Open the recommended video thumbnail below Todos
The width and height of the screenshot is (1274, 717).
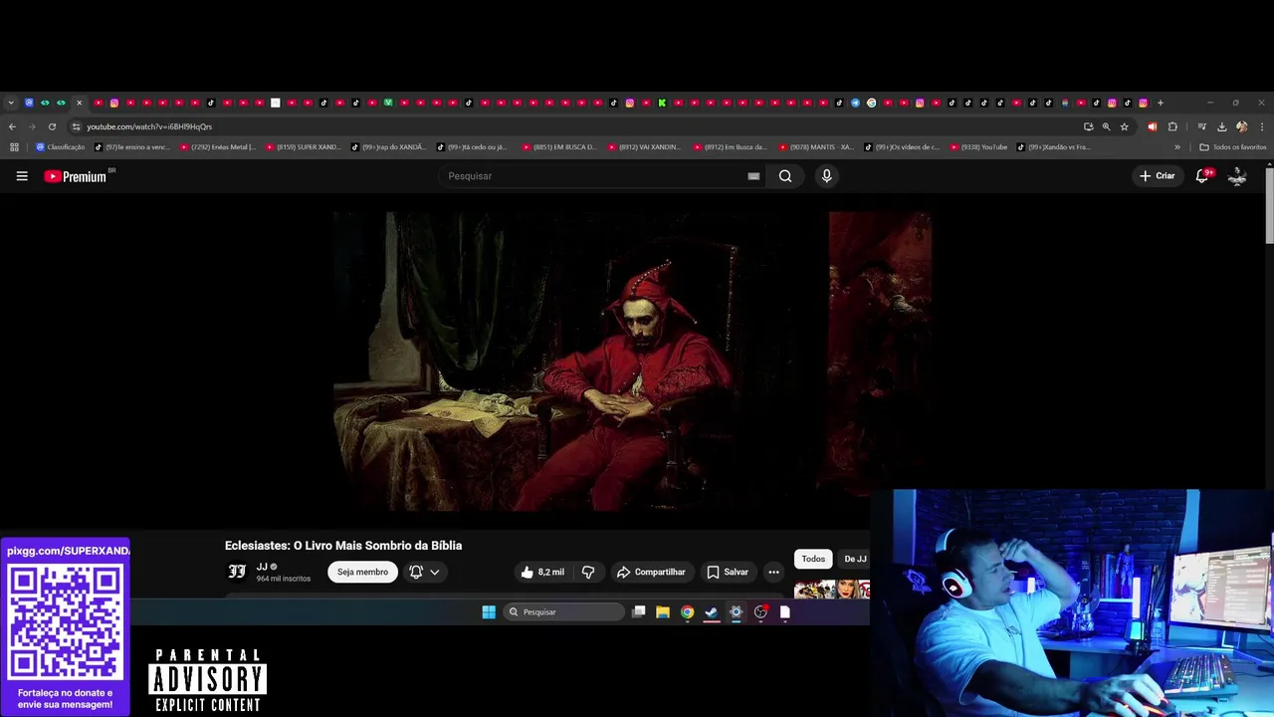[x=832, y=589]
